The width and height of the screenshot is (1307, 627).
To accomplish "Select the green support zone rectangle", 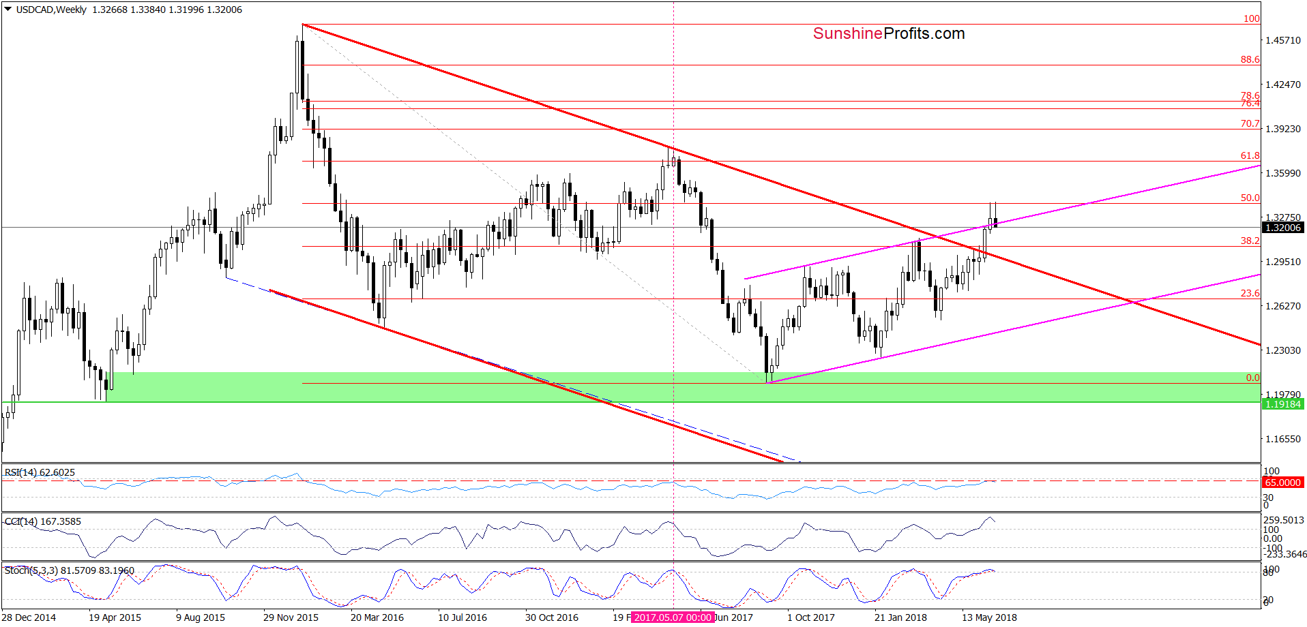I will tap(683, 387).
